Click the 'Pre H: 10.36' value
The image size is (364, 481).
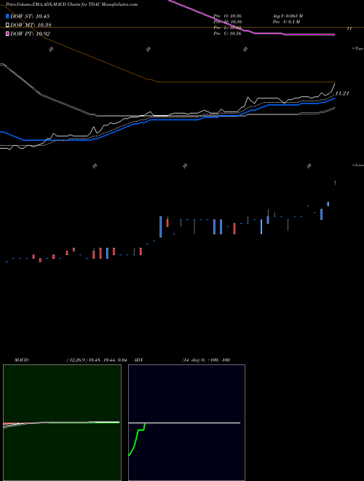(228, 22)
